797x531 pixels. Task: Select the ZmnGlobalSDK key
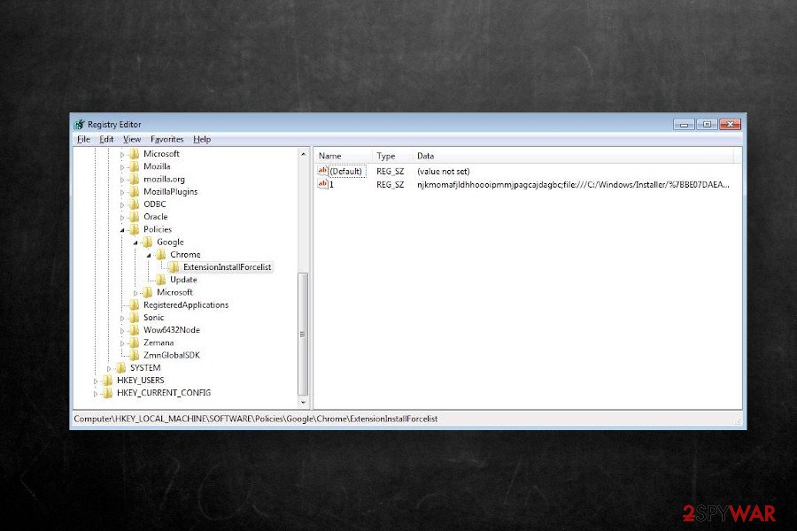coord(171,355)
